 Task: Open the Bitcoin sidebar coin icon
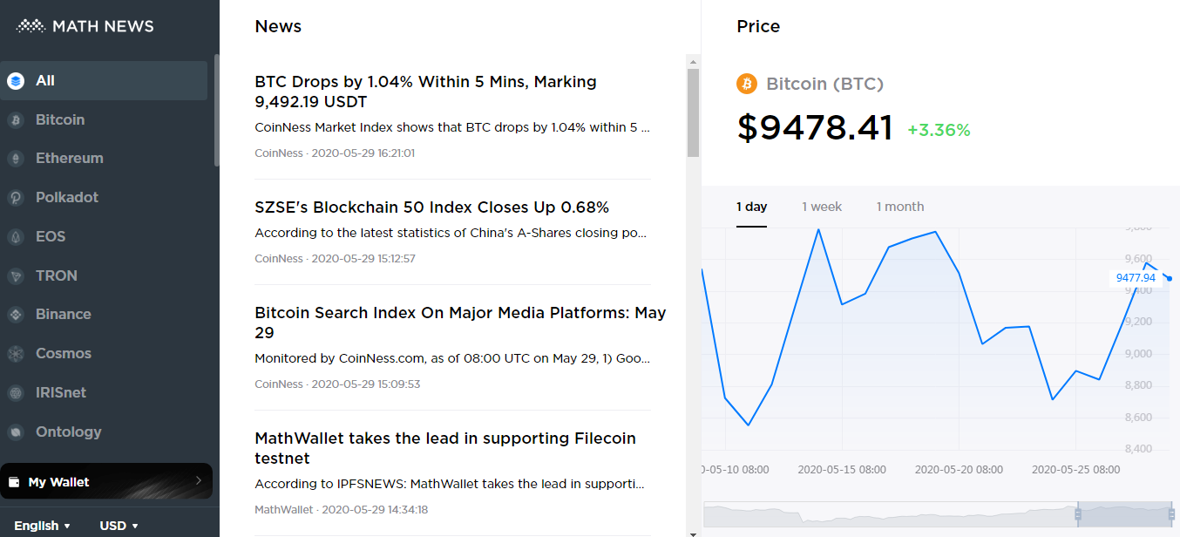click(16, 120)
